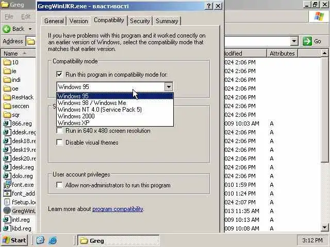Pick Windows NT 4.0 (Service Pack 5)
330x247 pixels.
click(115, 110)
